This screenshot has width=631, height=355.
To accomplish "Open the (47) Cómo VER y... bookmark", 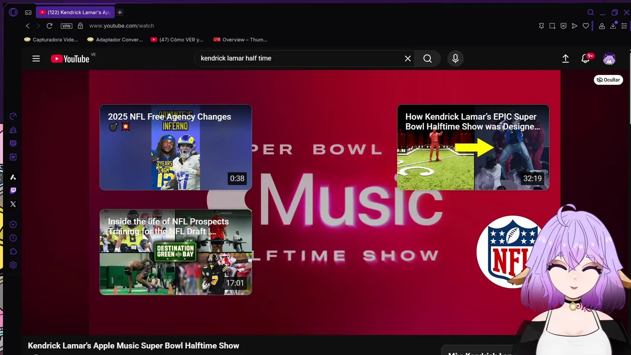I will 177,39.
